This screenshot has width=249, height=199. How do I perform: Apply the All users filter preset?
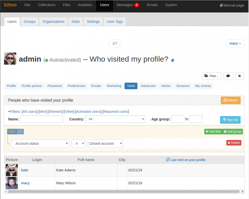coord(30,112)
